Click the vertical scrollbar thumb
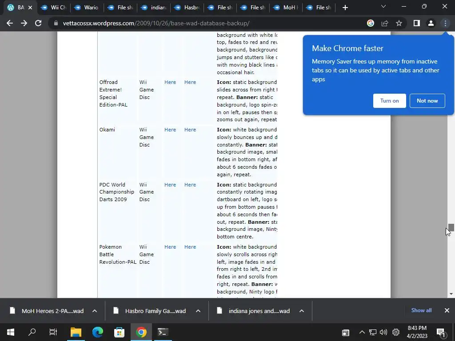Screen dimensions: 455x341 click(451, 227)
